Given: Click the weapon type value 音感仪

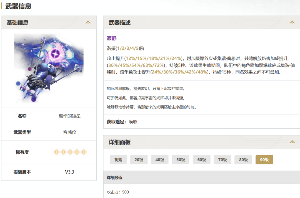Looking at the screenshot, I should pos(70,132).
